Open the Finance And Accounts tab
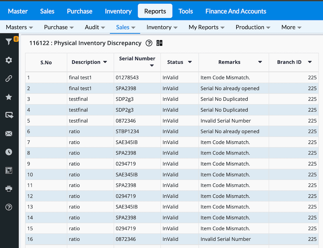Viewport: 323px width, 248px height. point(236,11)
